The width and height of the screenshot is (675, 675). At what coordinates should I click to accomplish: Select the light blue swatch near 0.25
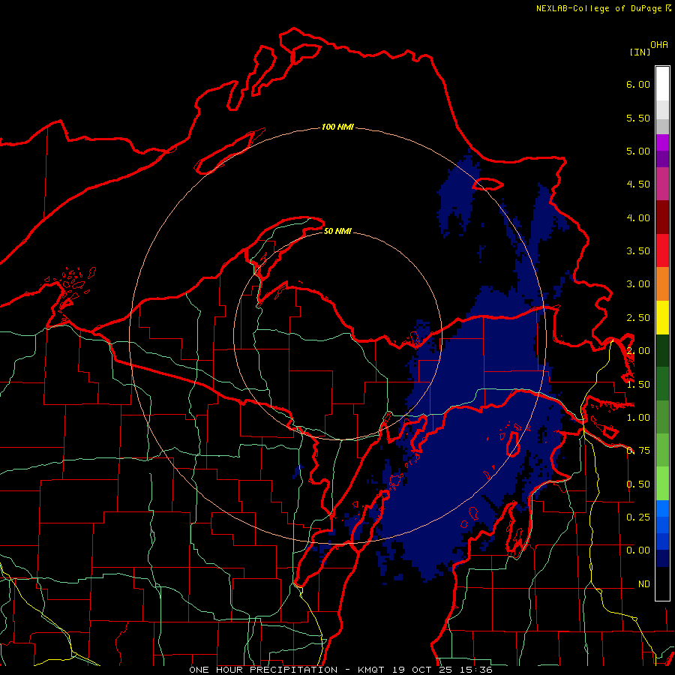(x=662, y=508)
